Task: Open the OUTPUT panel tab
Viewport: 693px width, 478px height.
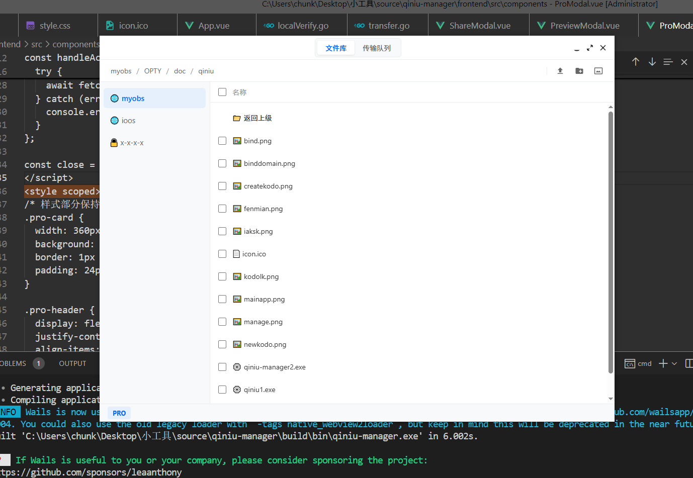Action: click(72, 363)
